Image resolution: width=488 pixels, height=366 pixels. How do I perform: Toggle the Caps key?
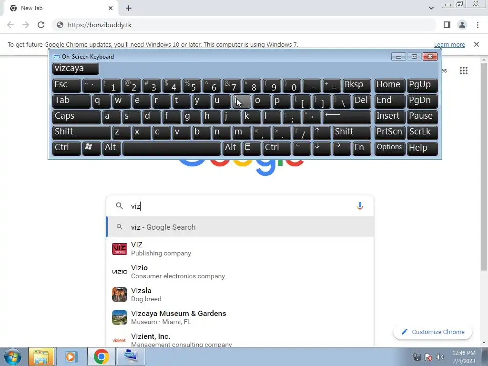(x=77, y=117)
